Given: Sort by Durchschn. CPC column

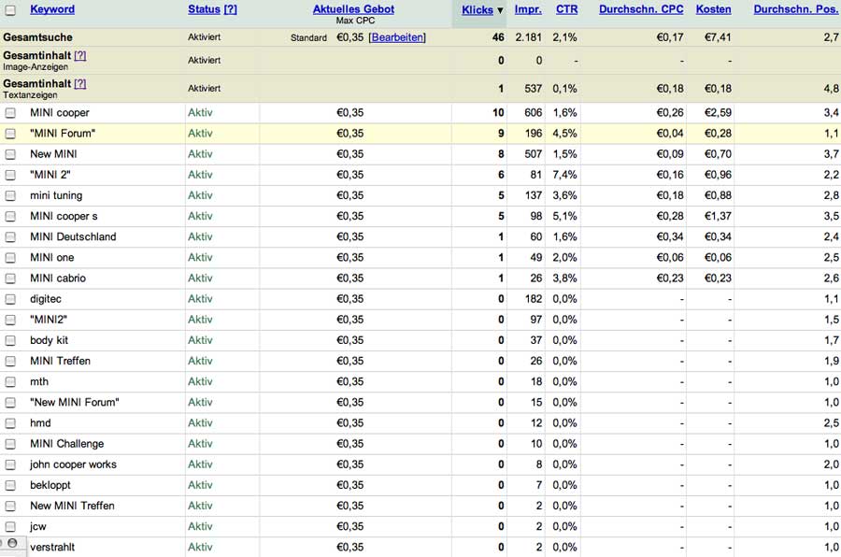Looking at the screenshot, I should coord(641,9).
